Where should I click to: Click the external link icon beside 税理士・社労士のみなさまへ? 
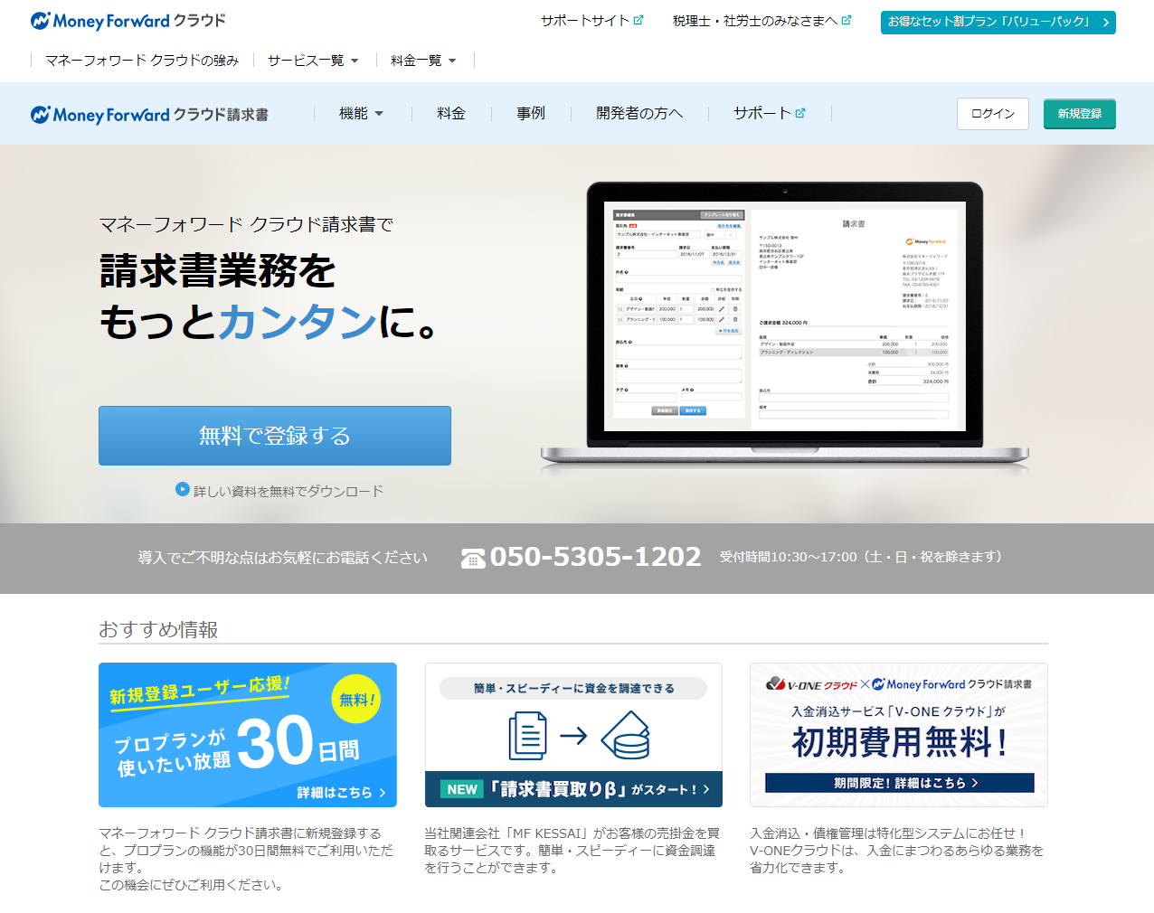[847, 20]
